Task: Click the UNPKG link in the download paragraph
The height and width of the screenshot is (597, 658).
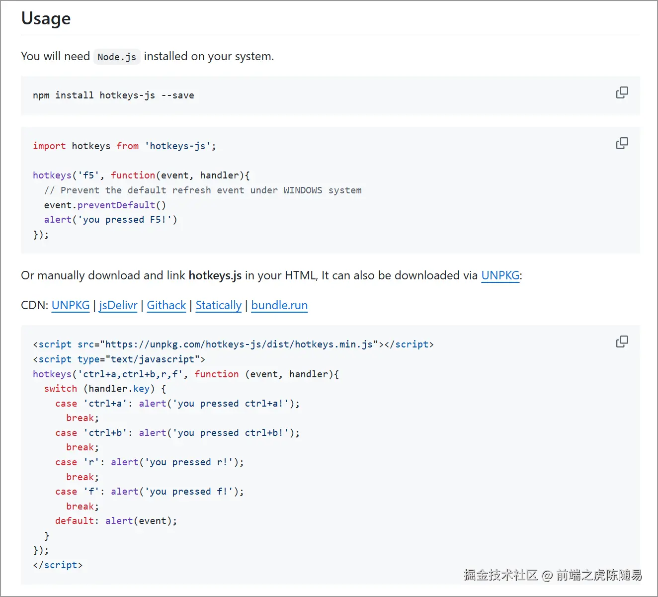Action: [500, 275]
